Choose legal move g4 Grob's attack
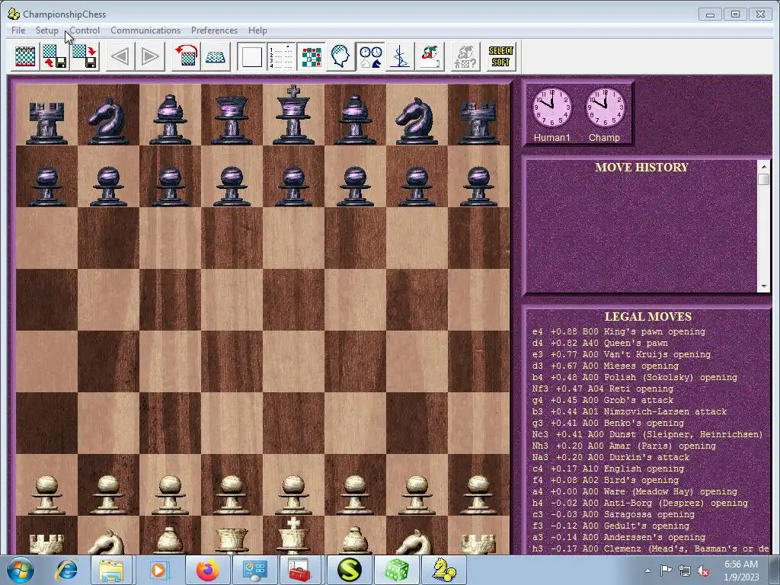 603,401
